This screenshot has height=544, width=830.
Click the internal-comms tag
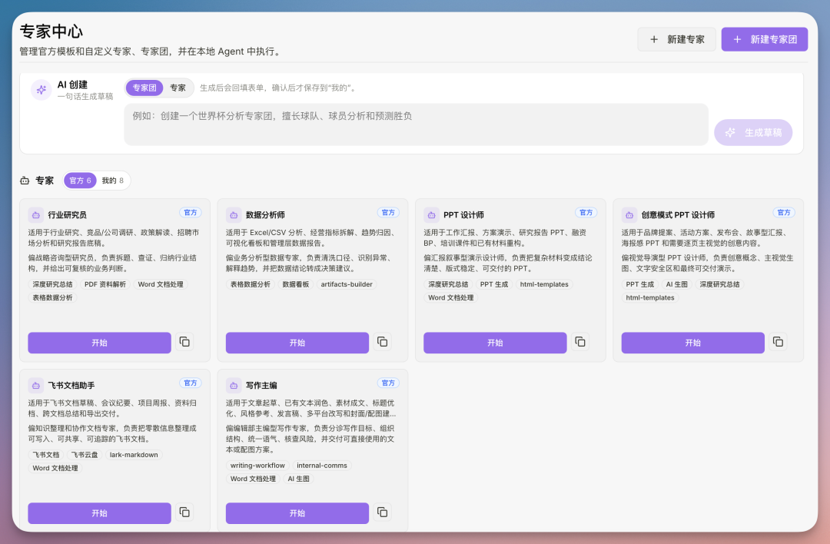pos(322,466)
